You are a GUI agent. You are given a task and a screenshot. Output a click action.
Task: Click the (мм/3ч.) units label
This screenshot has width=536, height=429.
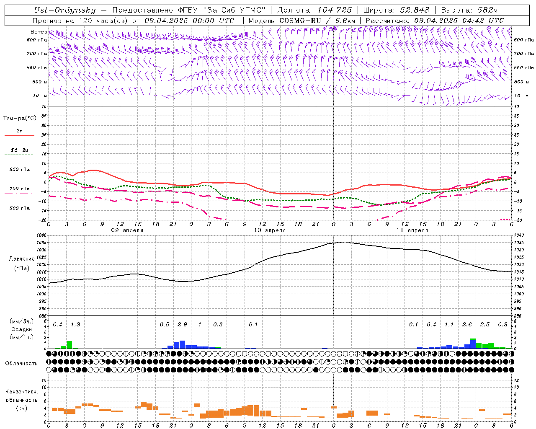(x=22, y=322)
